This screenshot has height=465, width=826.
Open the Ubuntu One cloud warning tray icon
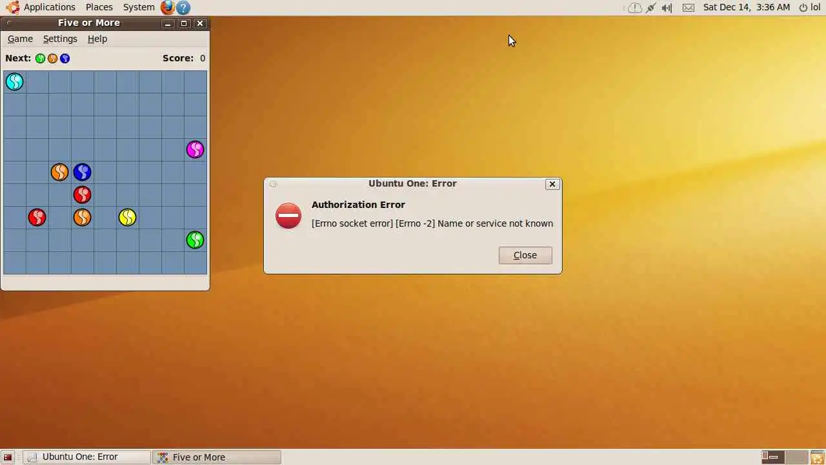pyautogui.click(x=634, y=8)
